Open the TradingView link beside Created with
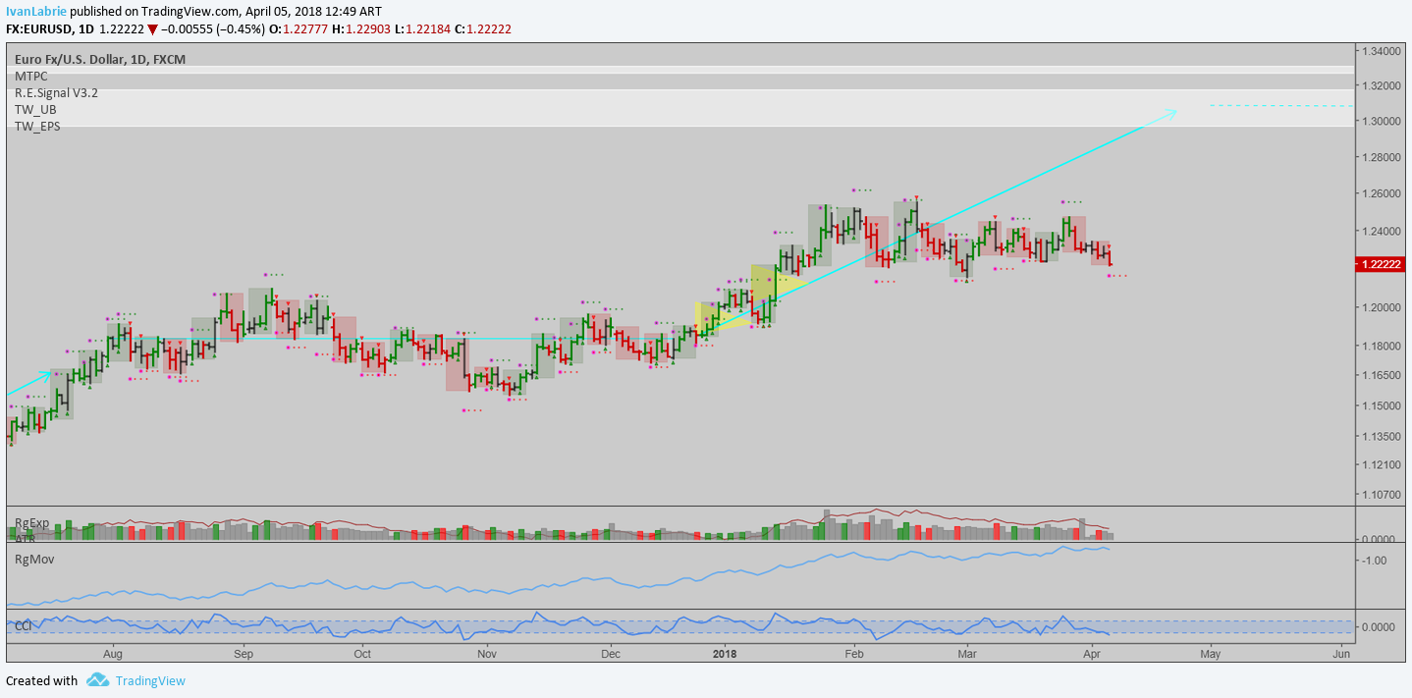 point(150,680)
